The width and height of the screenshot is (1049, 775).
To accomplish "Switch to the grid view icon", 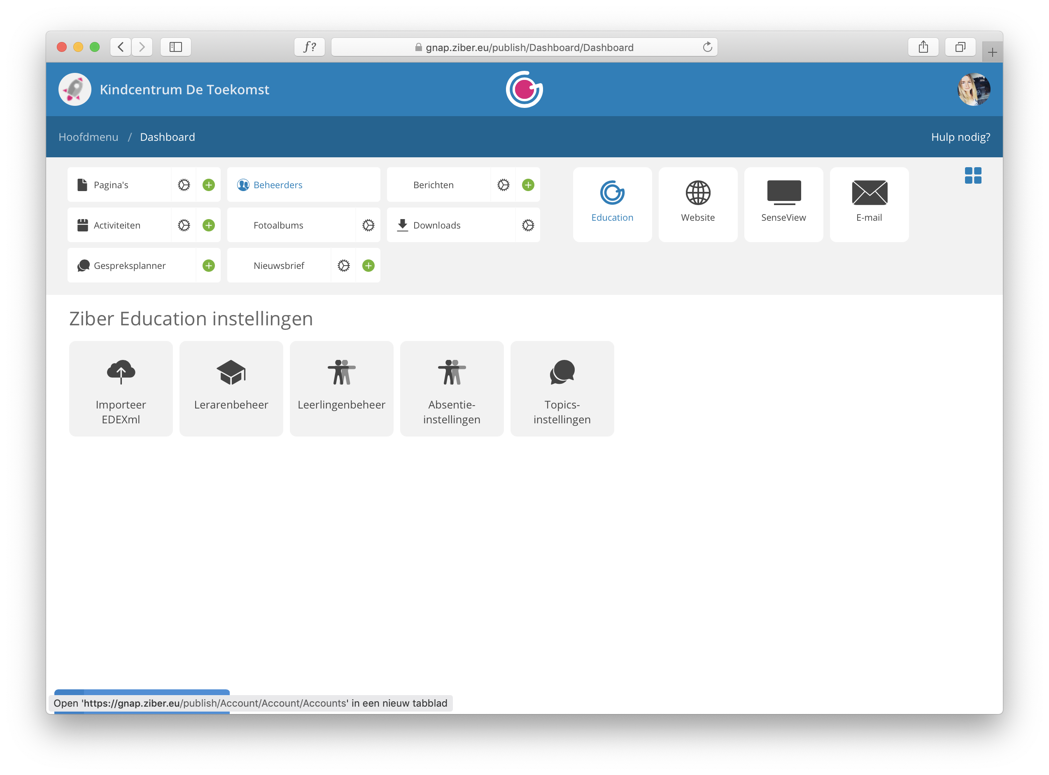I will click(x=973, y=175).
